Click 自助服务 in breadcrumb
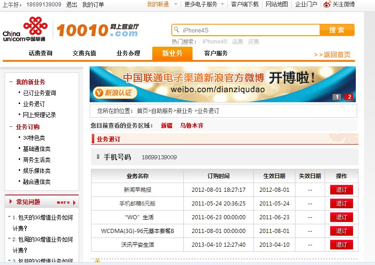This screenshot has width=375, height=265. pyautogui.click(x=162, y=111)
